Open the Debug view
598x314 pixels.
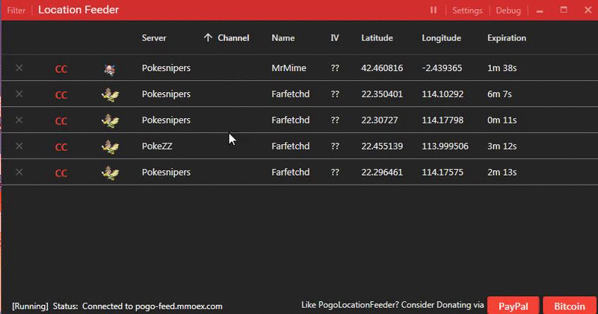tap(508, 10)
